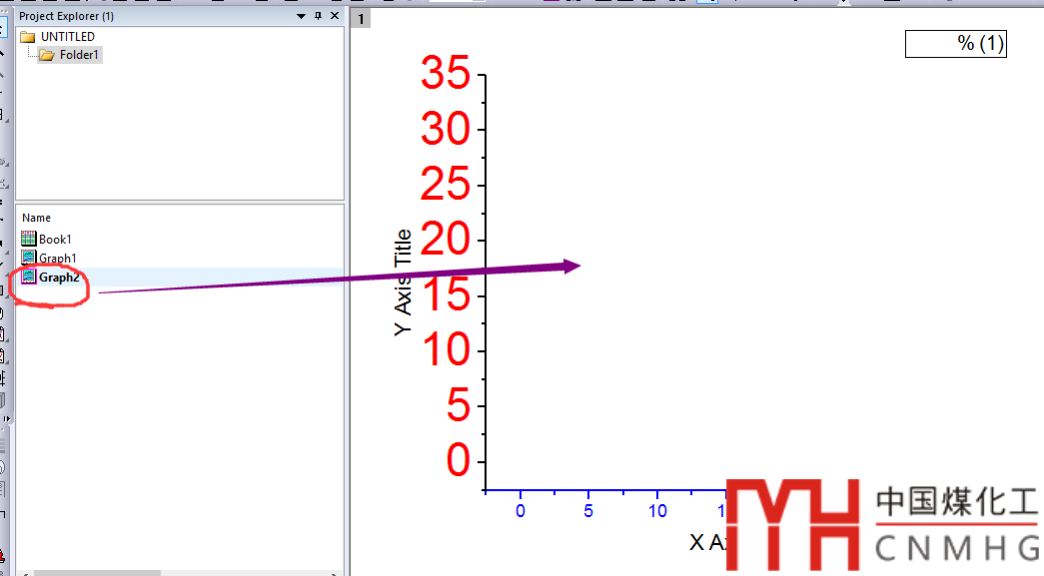This screenshot has height=576, width=1044.
Task: Click the red Y tick label 0
Action: pos(459,460)
